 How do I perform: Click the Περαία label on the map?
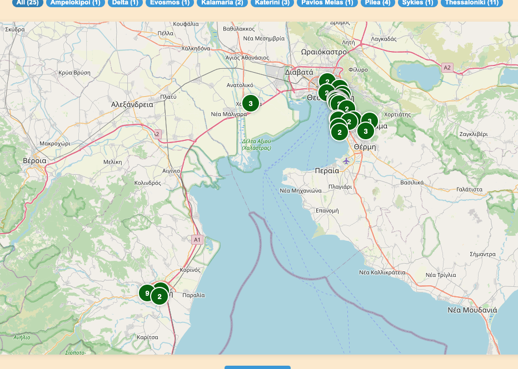[327, 170]
